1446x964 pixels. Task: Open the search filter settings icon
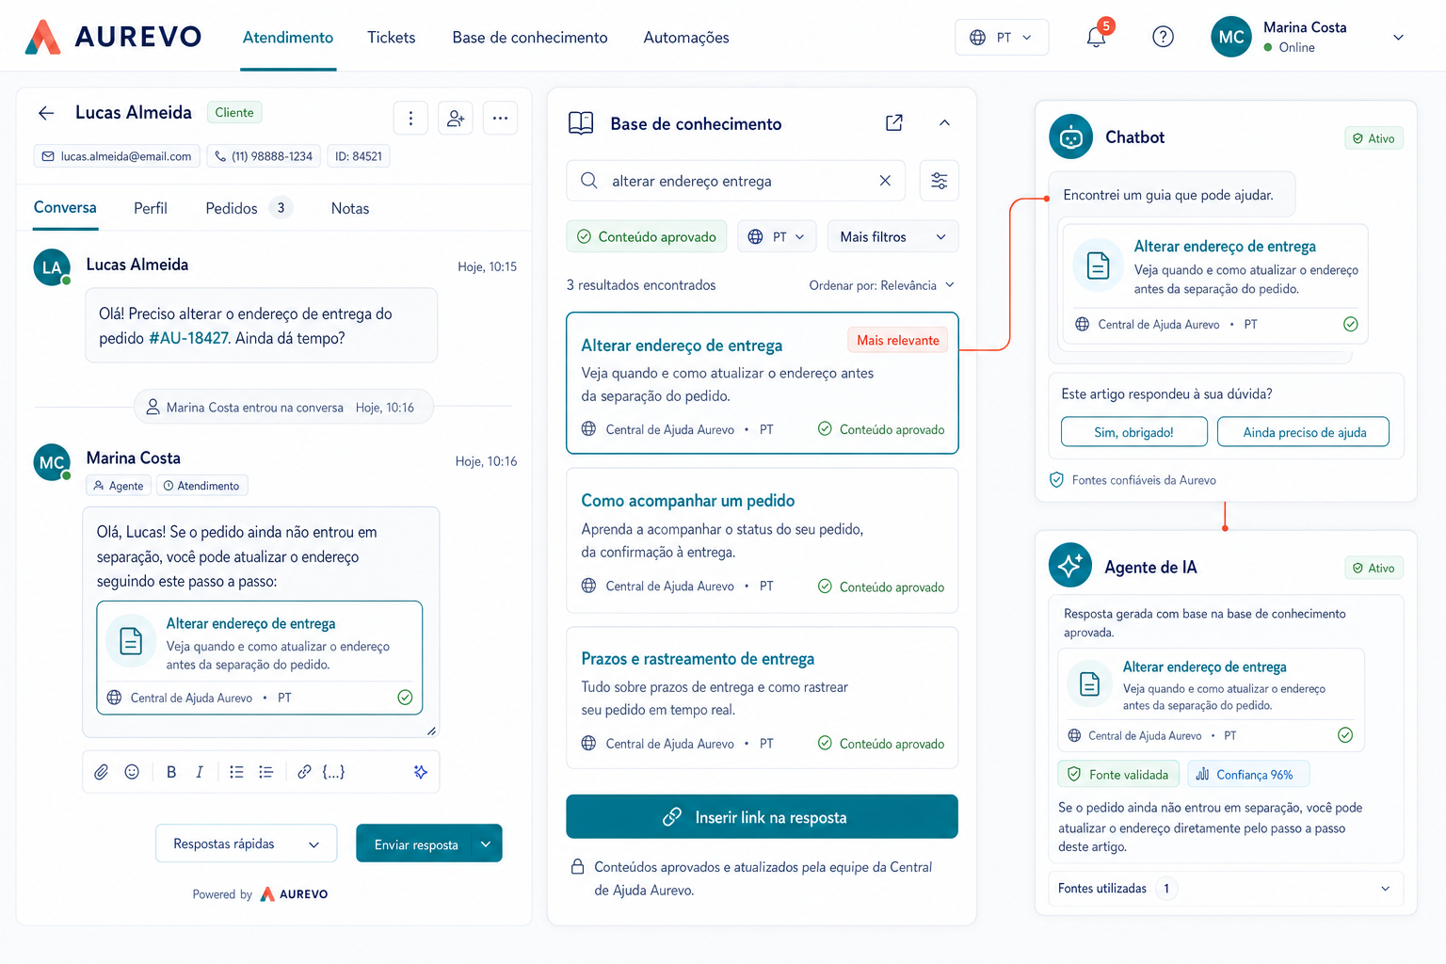[x=940, y=181]
